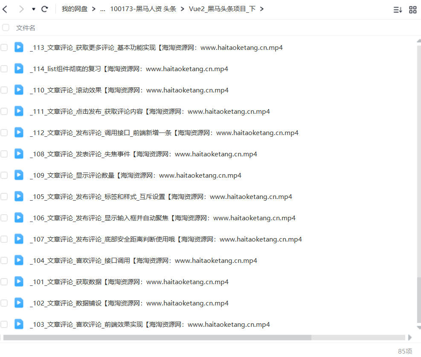421x357 pixels.
Task: Check the box for _113_ video file
Action: tap(4, 47)
